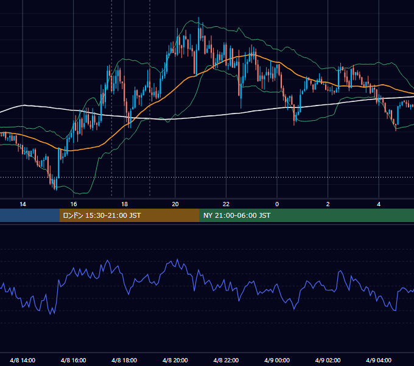This screenshot has width=414, height=366.
Task: Click the time axis label 14
Action: click(x=23, y=204)
